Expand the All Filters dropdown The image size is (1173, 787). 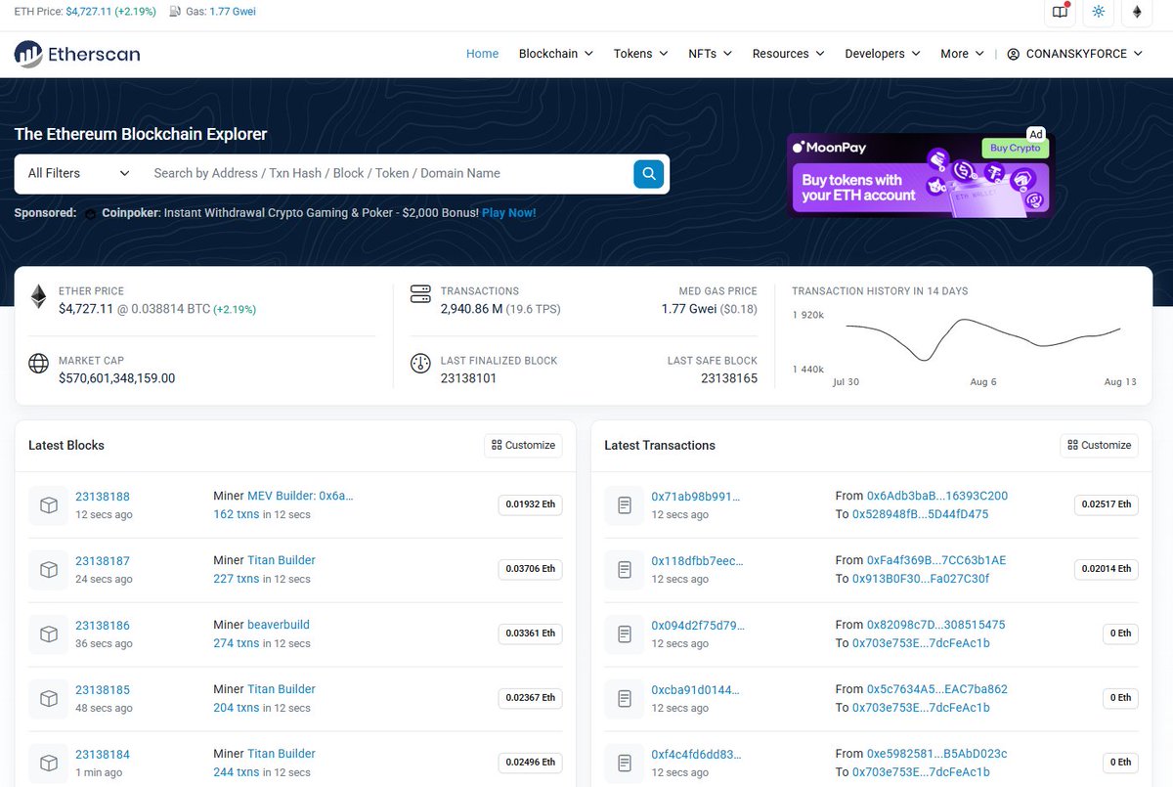pos(79,173)
